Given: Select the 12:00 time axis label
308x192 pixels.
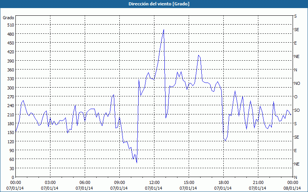Looking at the screenshot, I should point(154,183).
